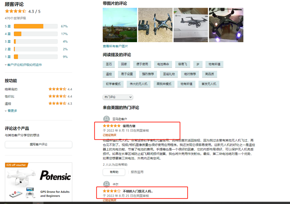The height and width of the screenshot is (204, 290).
Task: Click the 亚马逊客户 reviewer avatar icon
Action: point(107,119)
